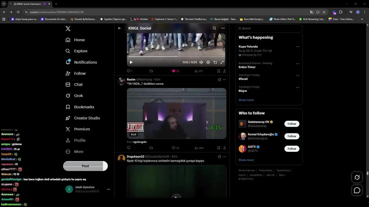Open the Follow section
This screenshot has height=207, width=369.
coord(76,74)
